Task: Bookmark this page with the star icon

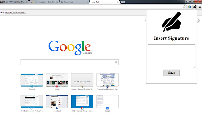Action: (184, 7)
